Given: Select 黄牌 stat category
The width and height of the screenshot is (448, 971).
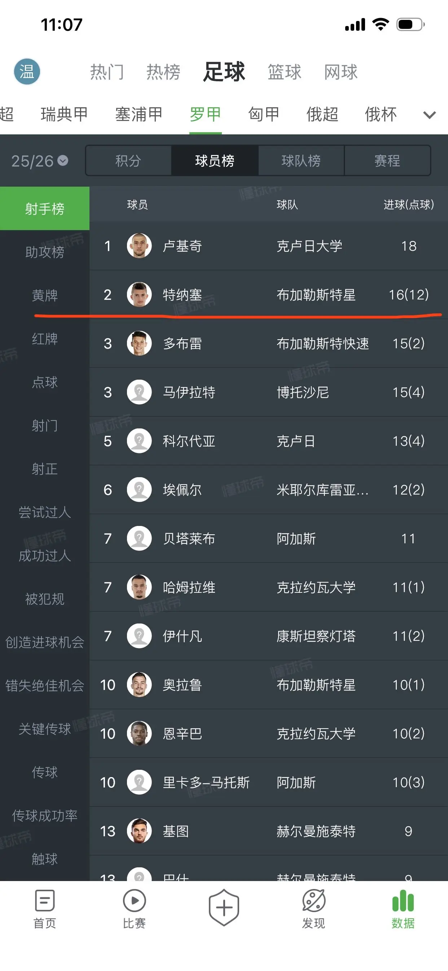Looking at the screenshot, I should click(45, 295).
